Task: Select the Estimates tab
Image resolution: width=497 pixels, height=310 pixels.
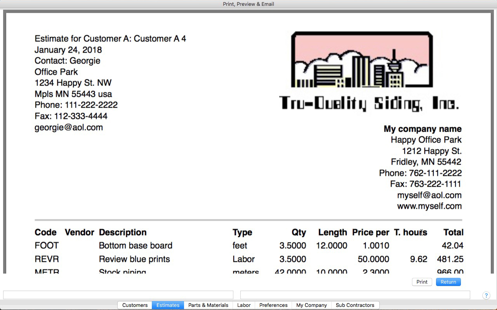Action: pyautogui.click(x=168, y=305)
